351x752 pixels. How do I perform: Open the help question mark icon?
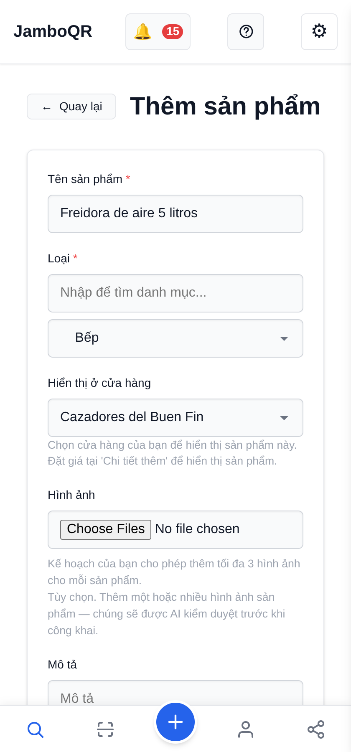click(246, 32)
